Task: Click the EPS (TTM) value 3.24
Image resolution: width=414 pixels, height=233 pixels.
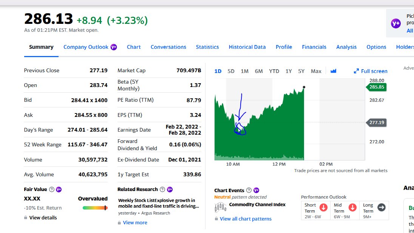Action: pyautogui.click(x=195, y=115)
